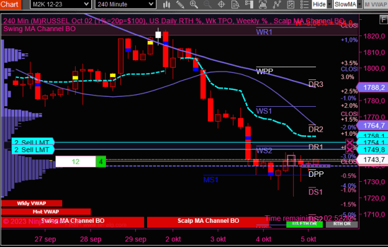
Task: Click the green position quantity 4 box
Action: pyautogui.click(x=101, y=161)
